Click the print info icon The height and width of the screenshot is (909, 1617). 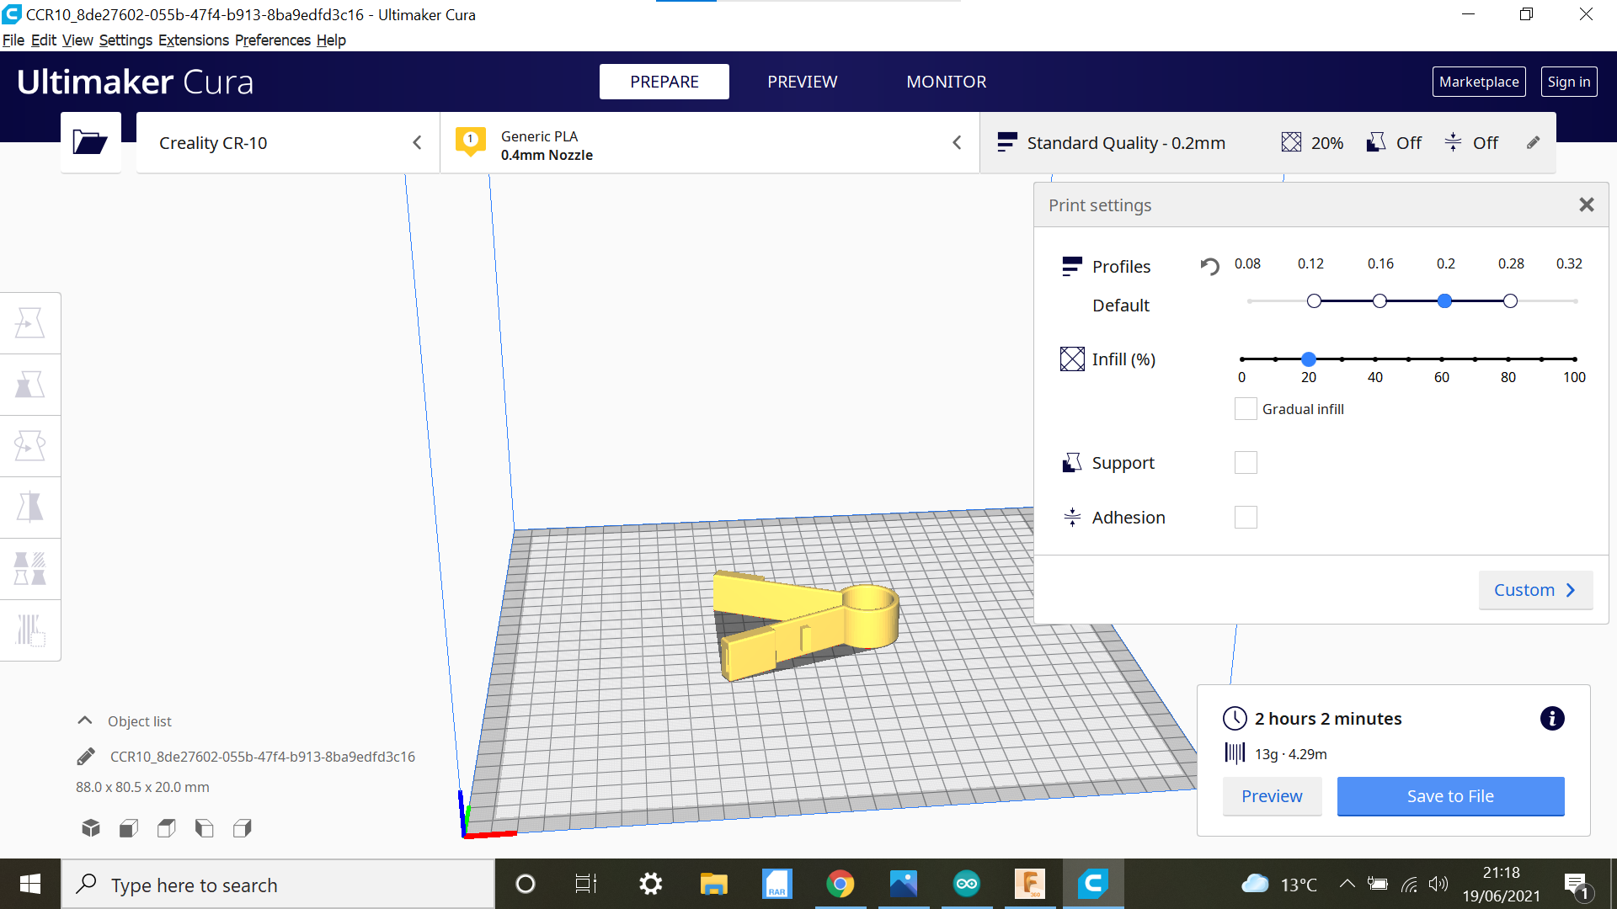tap(1552, 718)
